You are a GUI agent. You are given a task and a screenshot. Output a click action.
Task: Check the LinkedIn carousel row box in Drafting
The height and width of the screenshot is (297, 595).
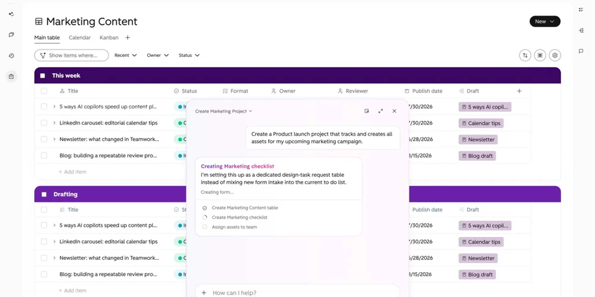[x=44, y=242]
